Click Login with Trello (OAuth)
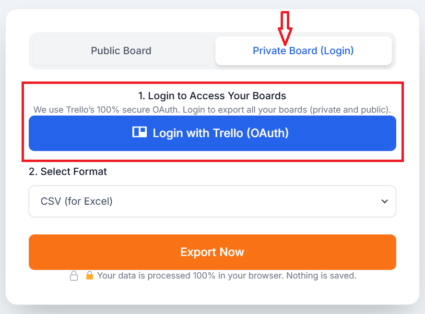This screenshot has width=425, height=314. [212, 133]
